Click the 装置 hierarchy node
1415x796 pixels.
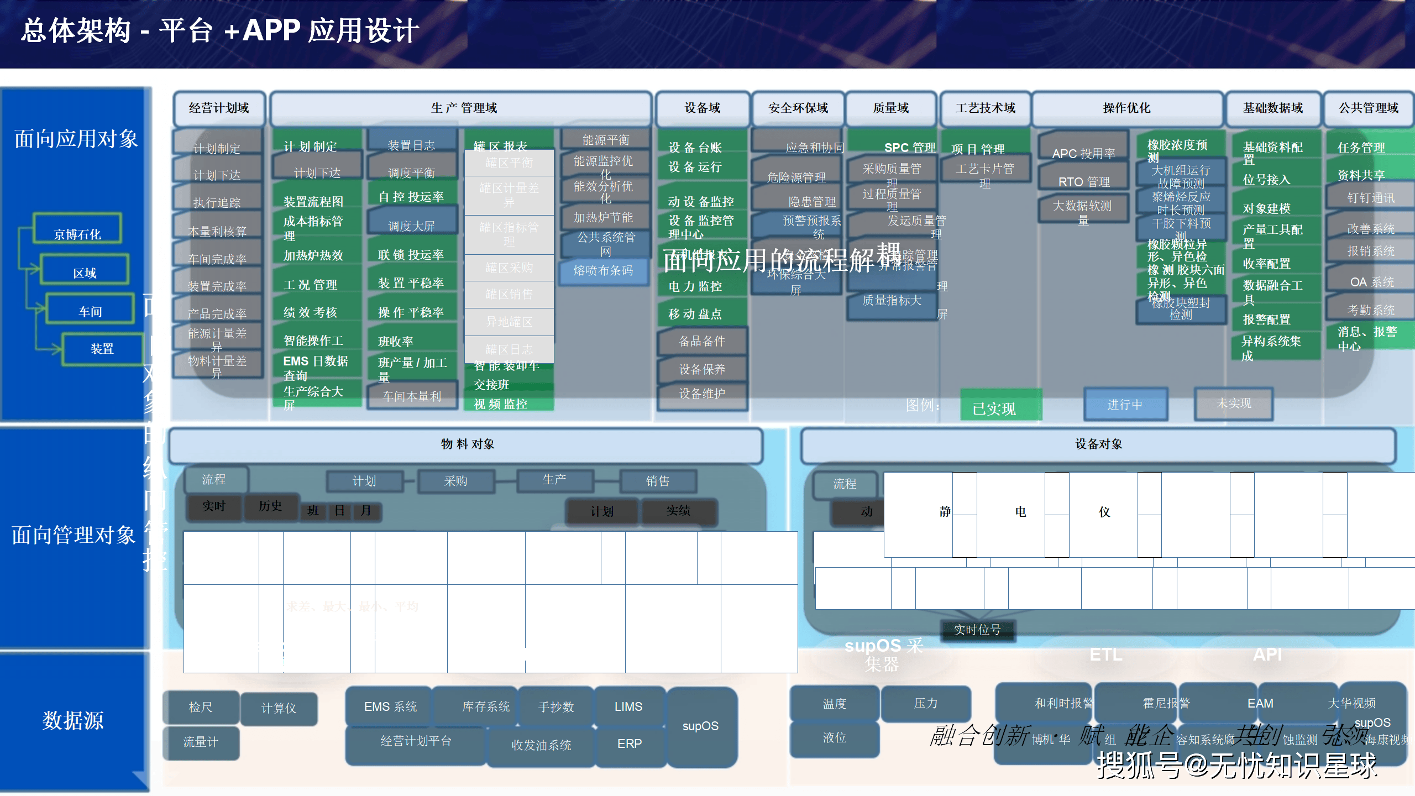(x=102, y=349)
